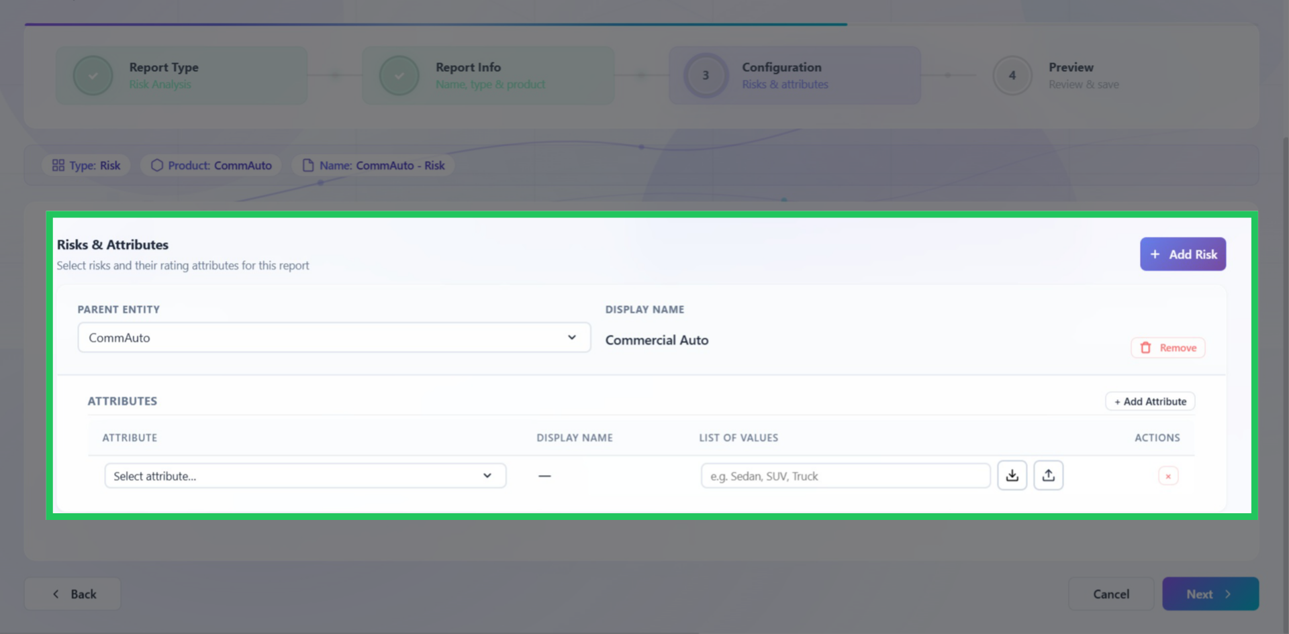This screenshot has height=634, width=1289.
Task: Open the Select attribute dropdown
Action: click(305, 476)
